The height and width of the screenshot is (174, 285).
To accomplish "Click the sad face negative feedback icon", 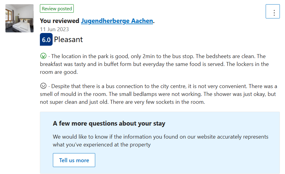I will [x=43, y=86].
